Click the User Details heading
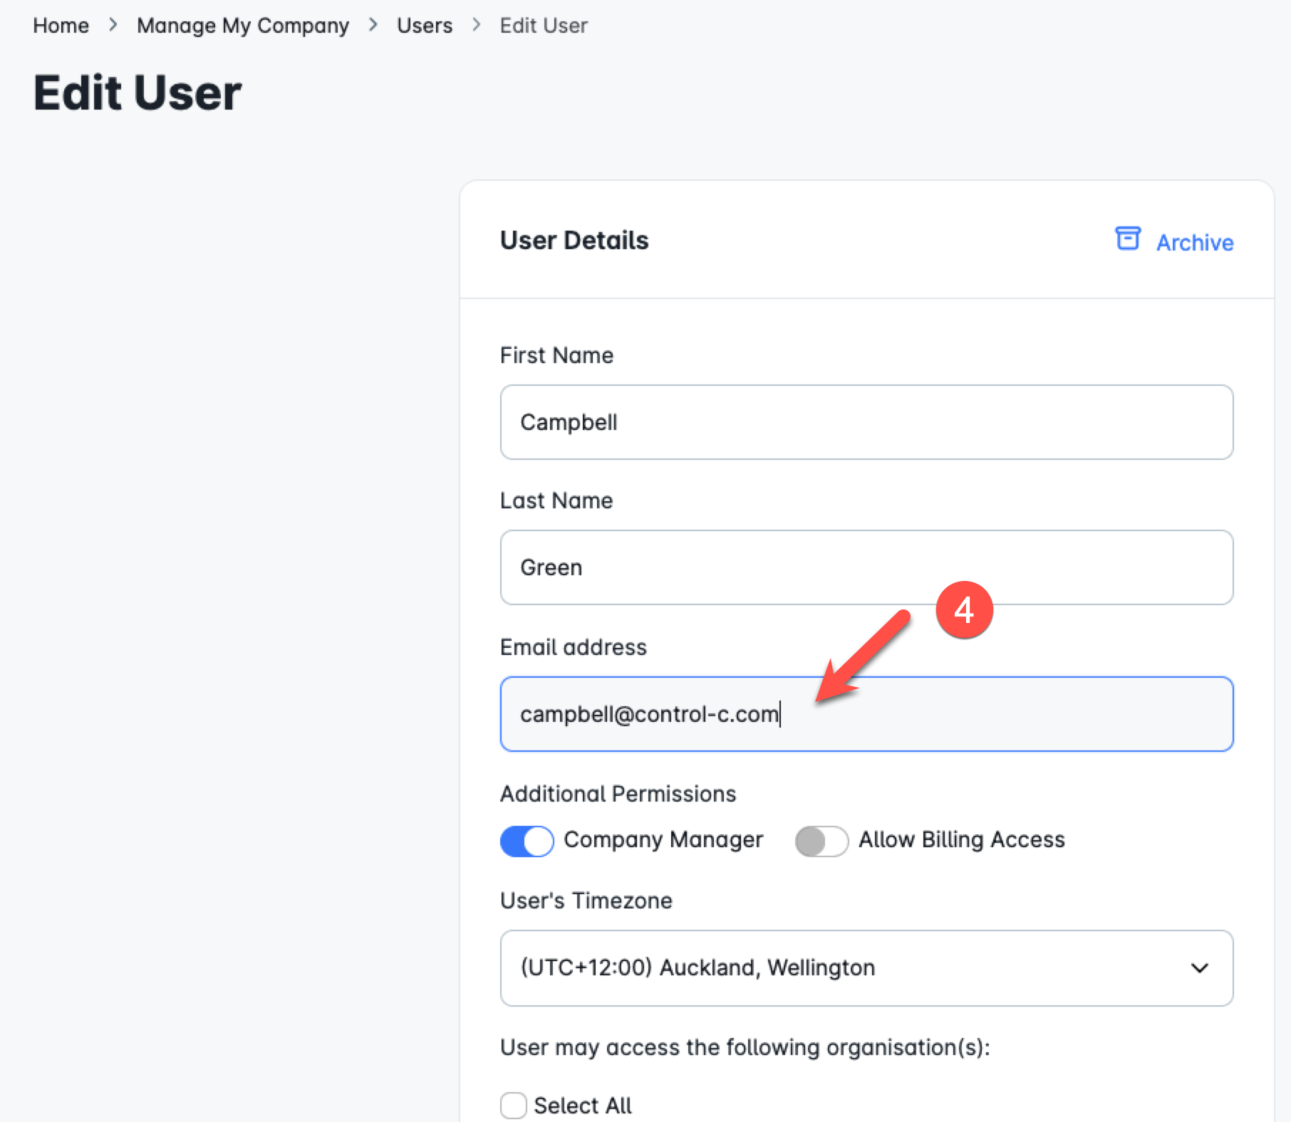The image size is (1291, 1122). [x=574, y=241]
